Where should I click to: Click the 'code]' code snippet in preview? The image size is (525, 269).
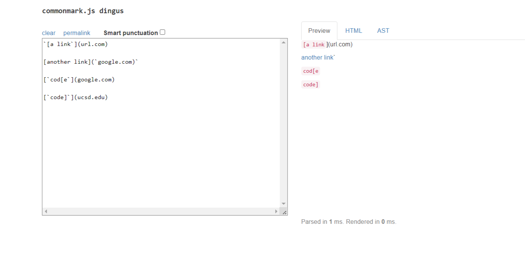tap(311, 85)
